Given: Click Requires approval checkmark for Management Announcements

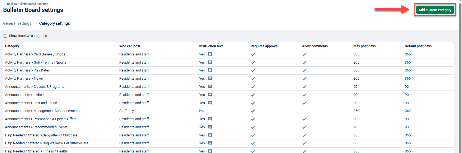Looking at the screenshot, I should tap(253, 111).
